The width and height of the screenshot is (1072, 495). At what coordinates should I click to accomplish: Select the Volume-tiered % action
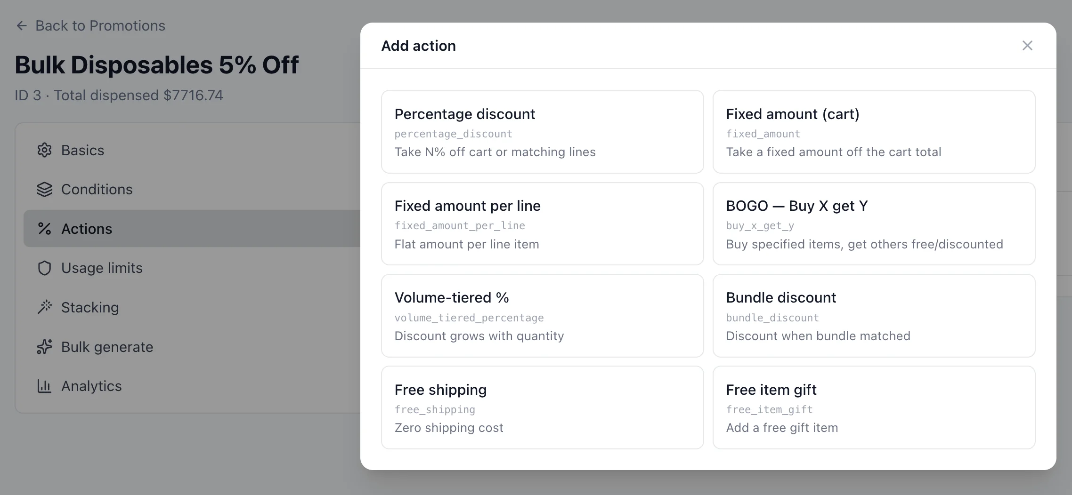pyautogui.click(x=542, y=316)
